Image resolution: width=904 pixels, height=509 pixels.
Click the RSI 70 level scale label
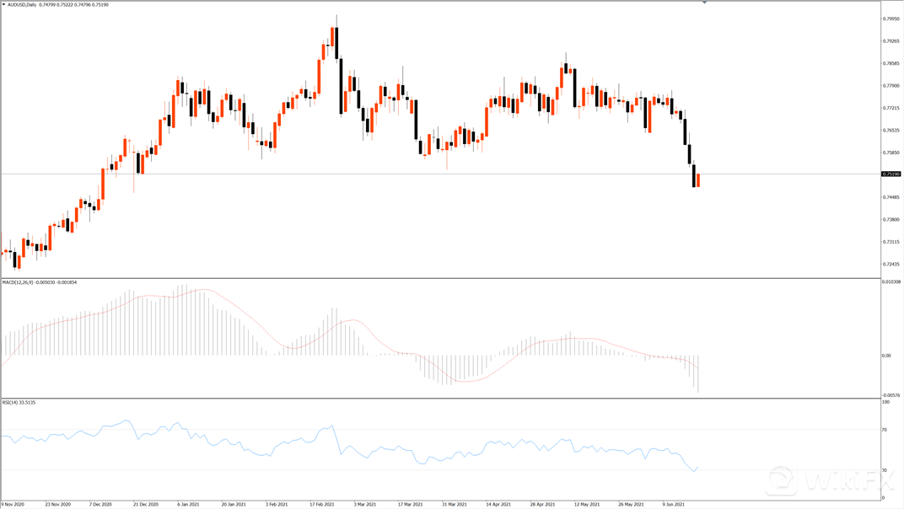tap(885, 430)
